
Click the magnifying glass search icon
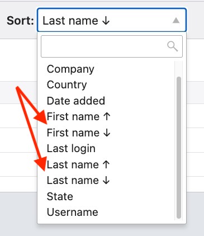tap(173, 46)
